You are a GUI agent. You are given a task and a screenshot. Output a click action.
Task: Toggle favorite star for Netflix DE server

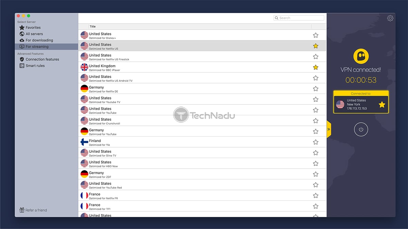(x=316, y=89)
